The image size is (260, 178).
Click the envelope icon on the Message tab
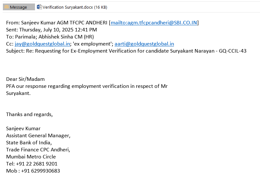point(6,7)
